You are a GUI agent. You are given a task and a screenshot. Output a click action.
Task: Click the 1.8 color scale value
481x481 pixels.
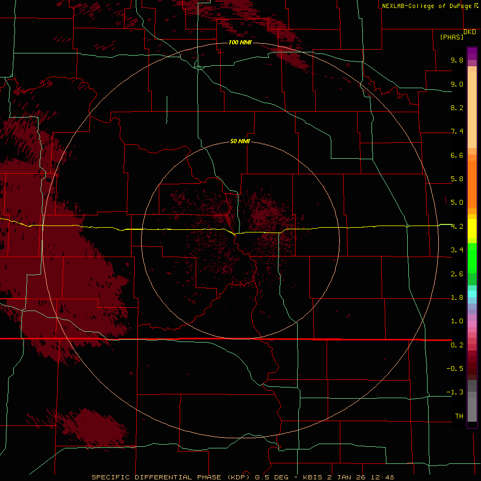[x=457, y=298]
